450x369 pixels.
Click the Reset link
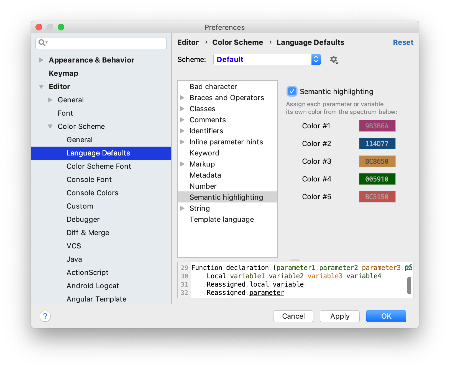tap(403, 42)
